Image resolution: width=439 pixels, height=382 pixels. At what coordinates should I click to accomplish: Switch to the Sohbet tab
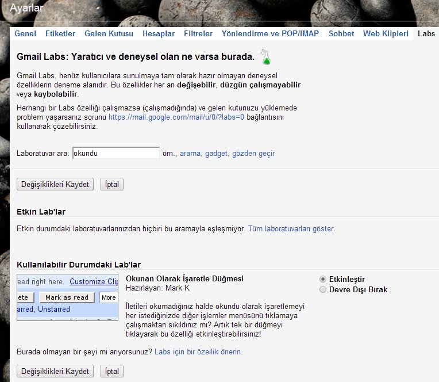pos(341,33)
